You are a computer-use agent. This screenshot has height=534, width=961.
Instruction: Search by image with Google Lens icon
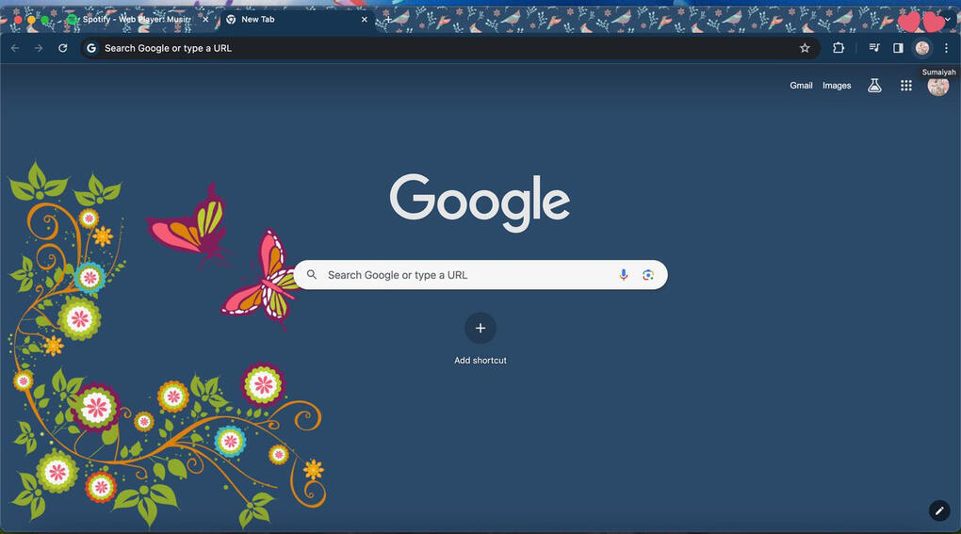(x=648, y=275)
